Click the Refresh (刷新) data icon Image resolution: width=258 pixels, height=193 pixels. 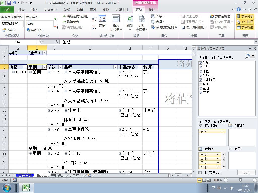coord(130,19)
